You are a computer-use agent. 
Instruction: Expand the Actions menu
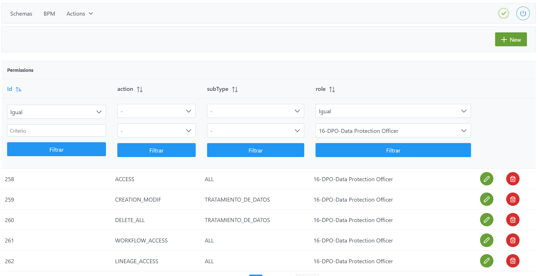coord(80,14)
